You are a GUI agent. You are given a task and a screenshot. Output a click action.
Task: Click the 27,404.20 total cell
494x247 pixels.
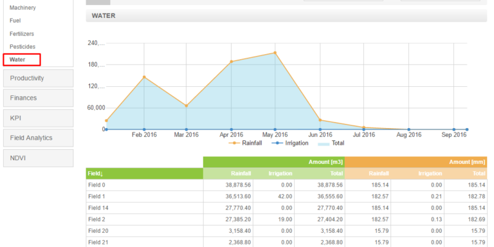click(x=320, y=219)
